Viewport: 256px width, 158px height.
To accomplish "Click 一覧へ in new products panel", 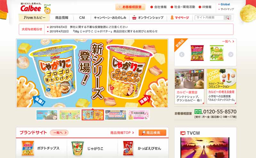I will point(228,42).
